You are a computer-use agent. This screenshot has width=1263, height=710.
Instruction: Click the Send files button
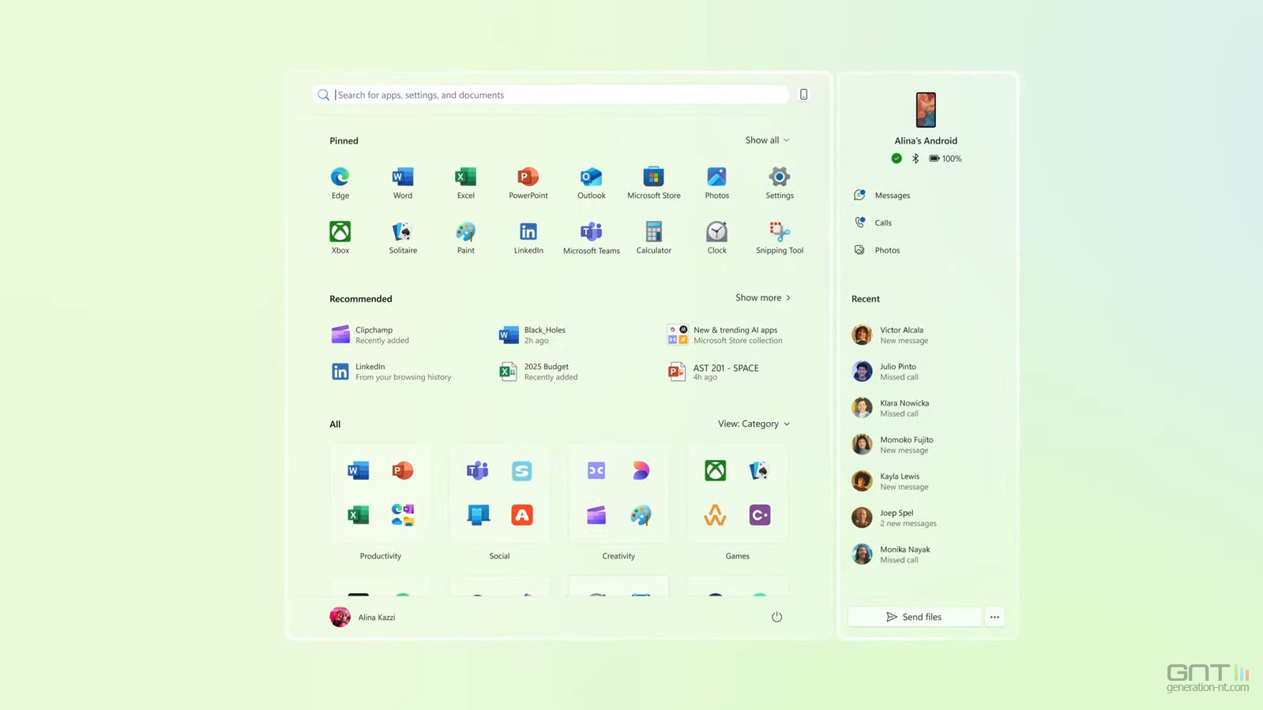pyautogui.click(x=914, y=617)
